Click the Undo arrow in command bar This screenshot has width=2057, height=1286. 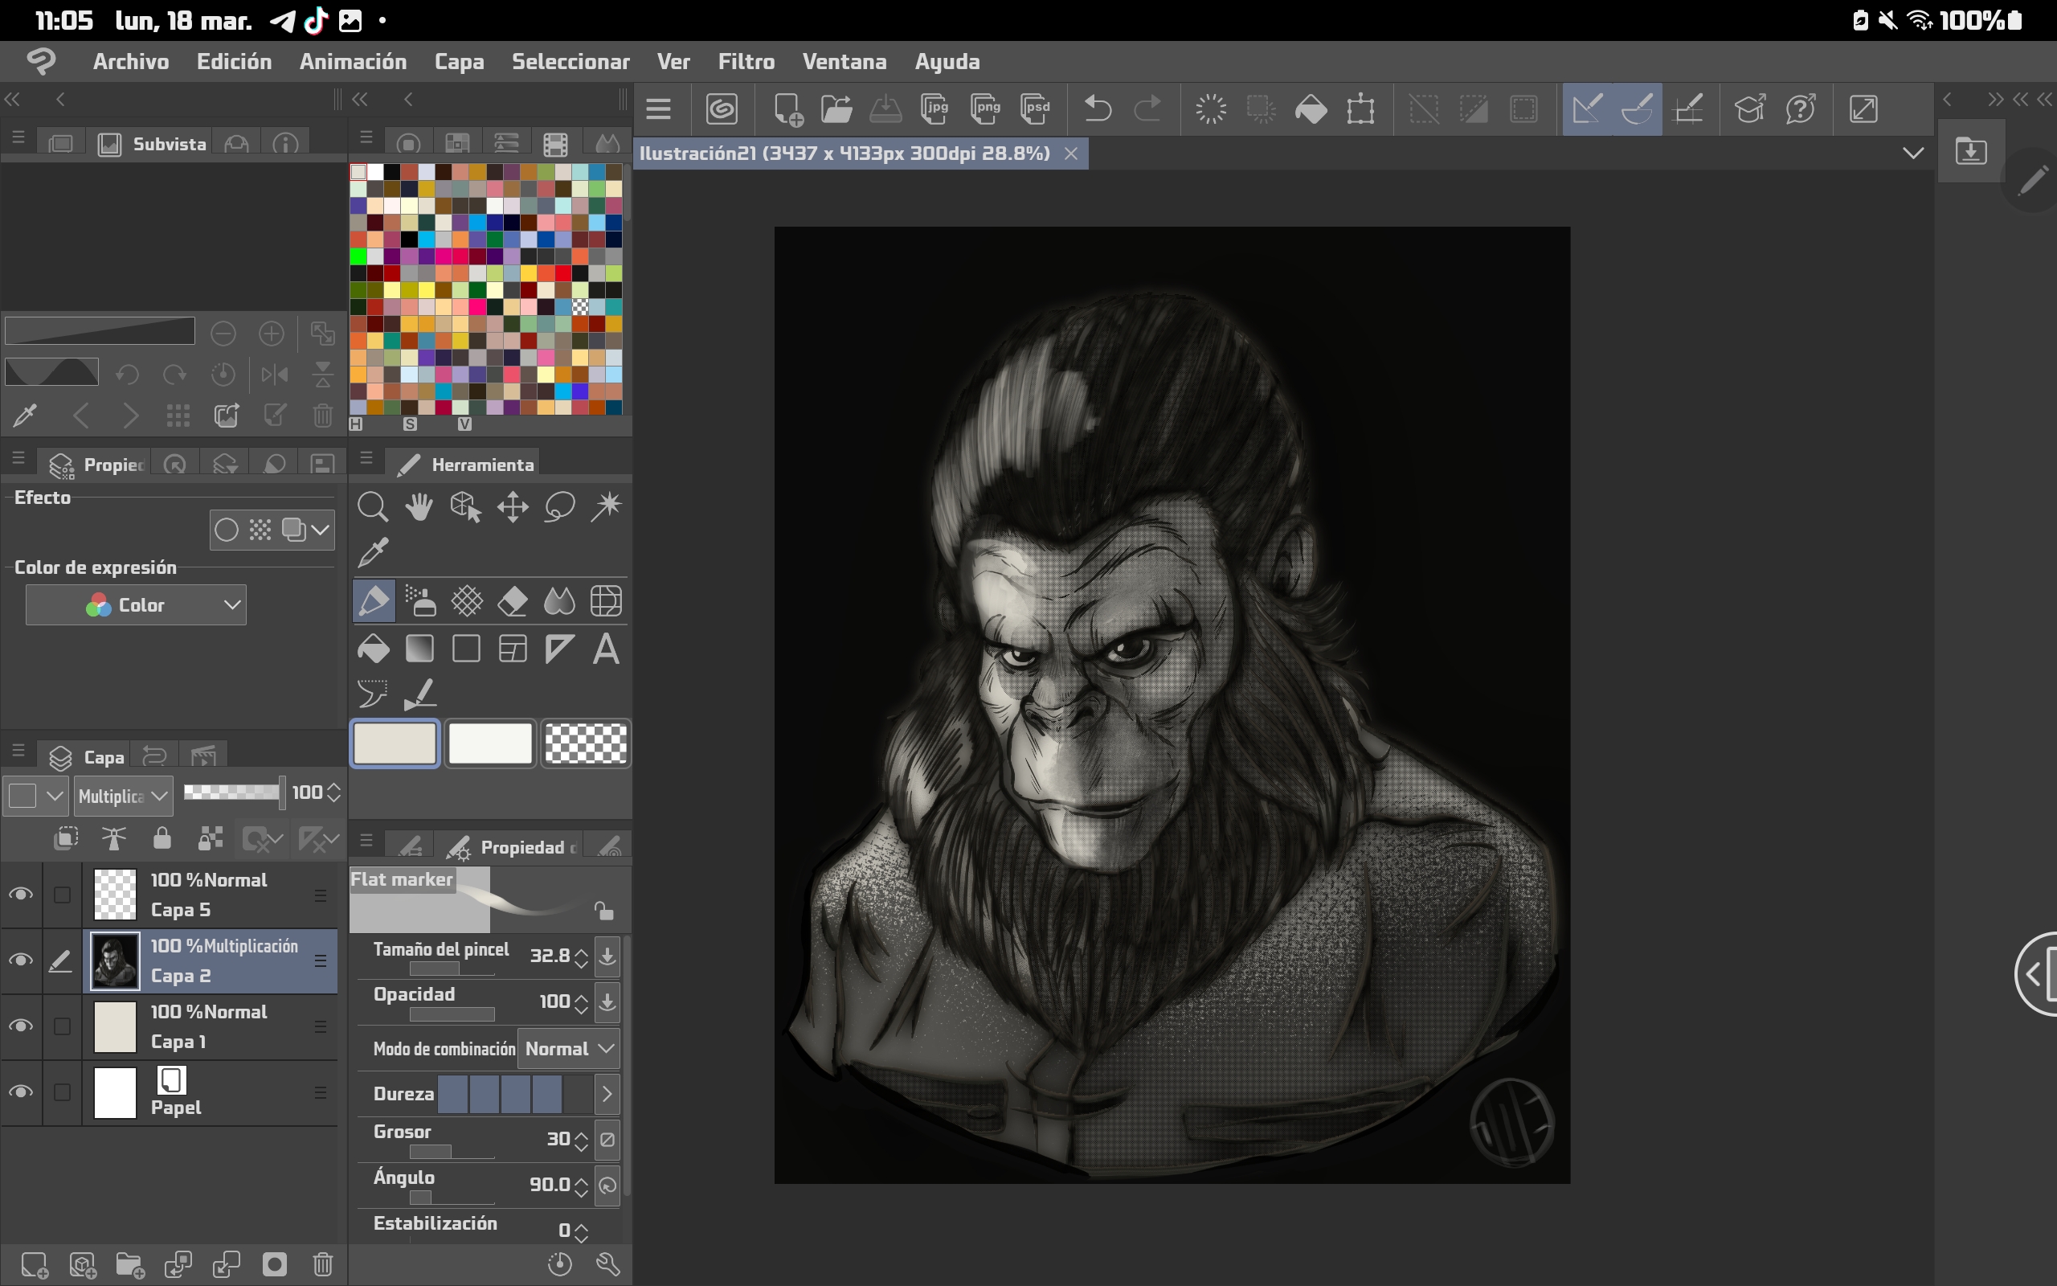click(1098, 109)
